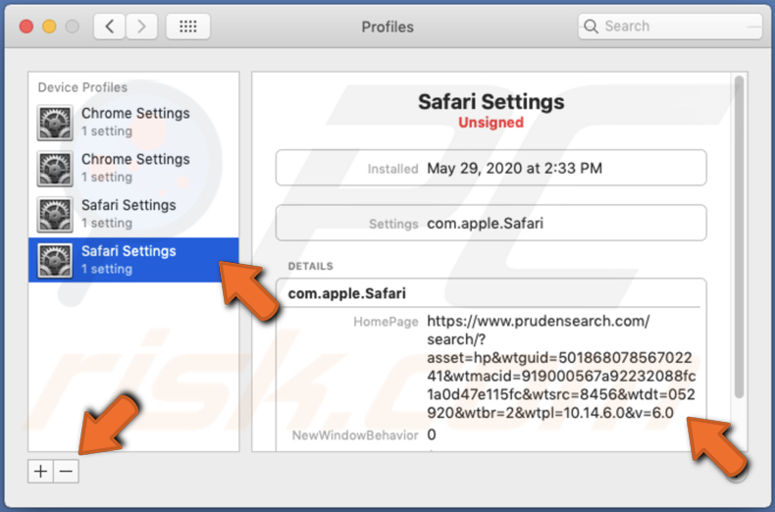
Task: Click the red Unsigned label
Action: 491,123
